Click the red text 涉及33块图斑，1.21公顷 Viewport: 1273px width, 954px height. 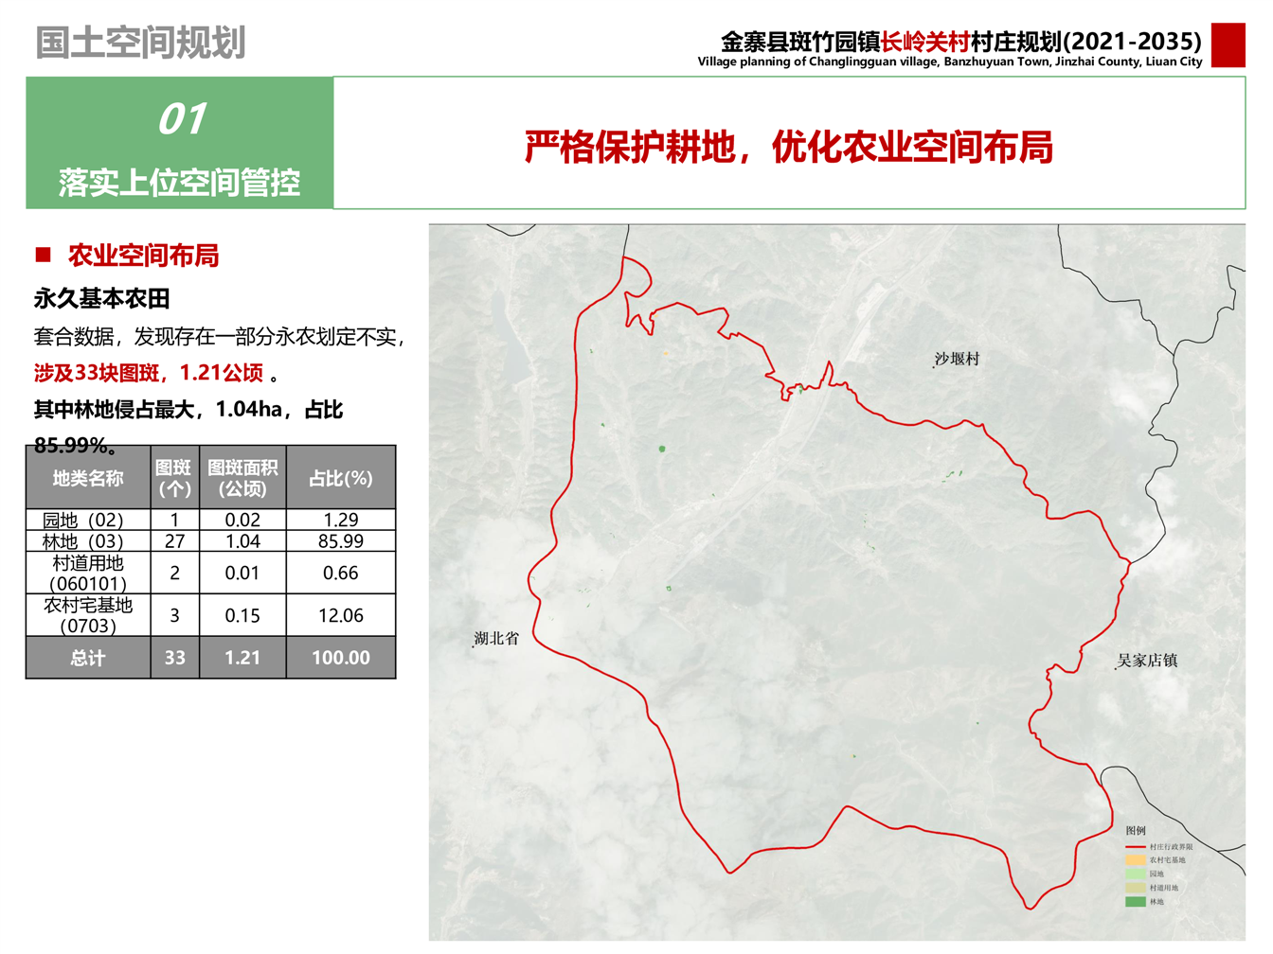click(149, 373)
